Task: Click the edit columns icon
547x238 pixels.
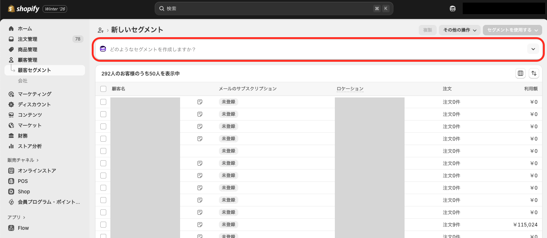Action: [521, 74]
